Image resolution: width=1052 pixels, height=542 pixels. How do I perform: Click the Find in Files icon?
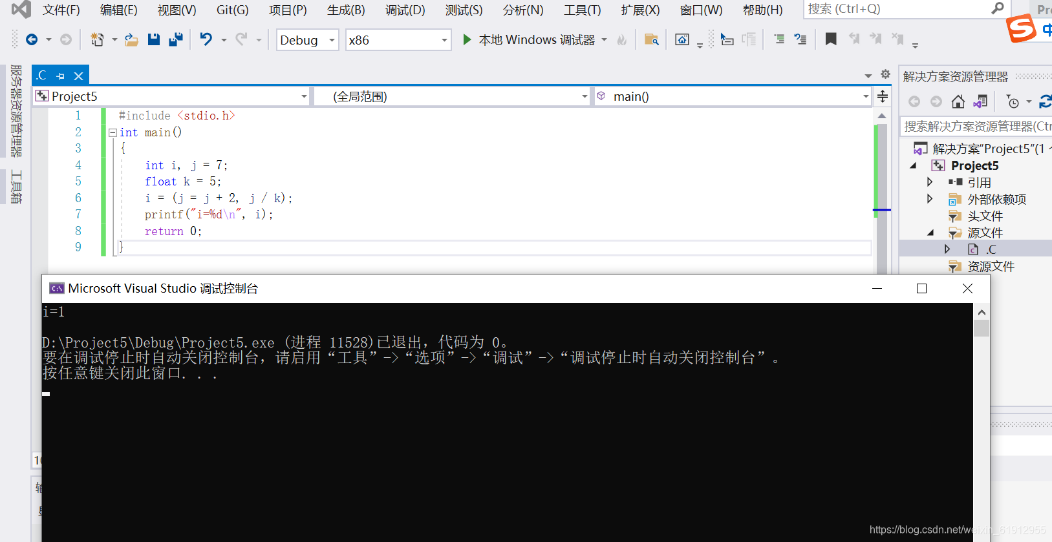(652, 40)
